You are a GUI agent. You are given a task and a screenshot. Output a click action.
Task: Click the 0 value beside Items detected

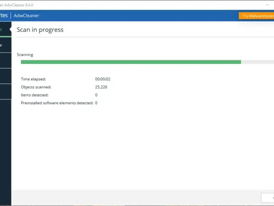pyautogui.click(x=96, y=95)
